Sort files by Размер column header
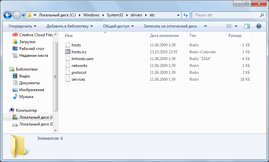The image size is (269, 162). pos(235,36)
